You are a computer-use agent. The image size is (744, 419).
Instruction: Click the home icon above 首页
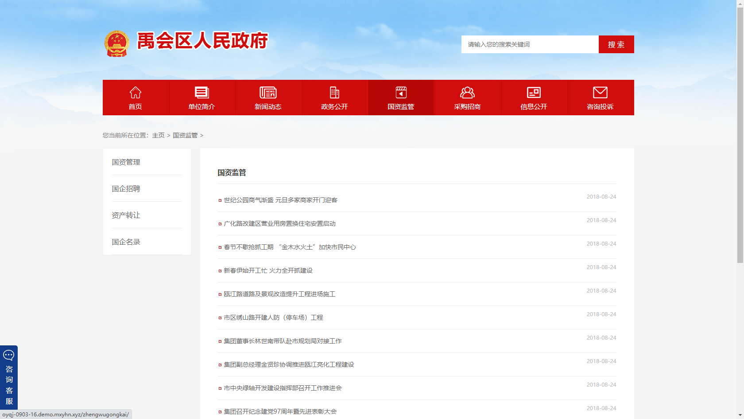tap(136, 92)
